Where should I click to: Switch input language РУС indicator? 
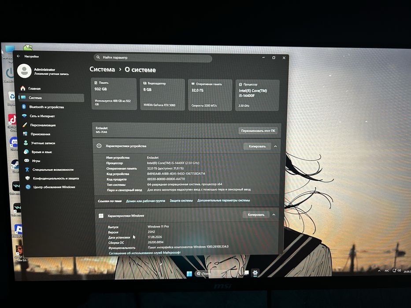387,271
